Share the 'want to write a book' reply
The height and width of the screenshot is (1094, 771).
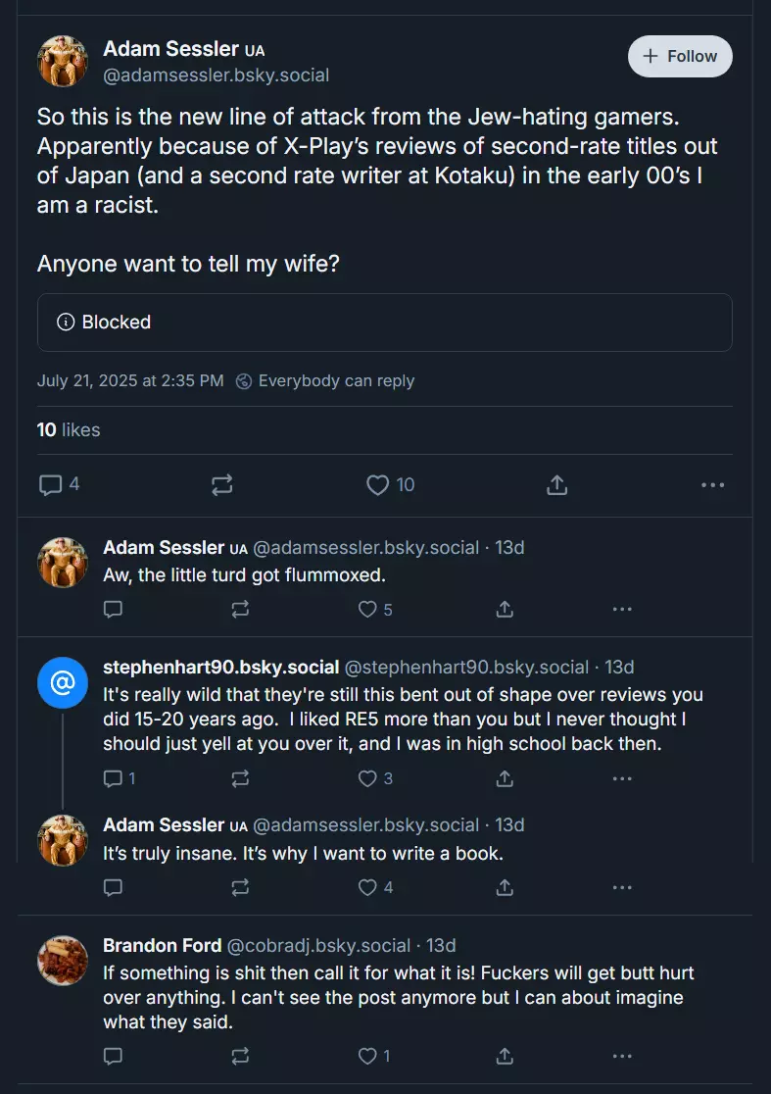(x=505, y=887)
